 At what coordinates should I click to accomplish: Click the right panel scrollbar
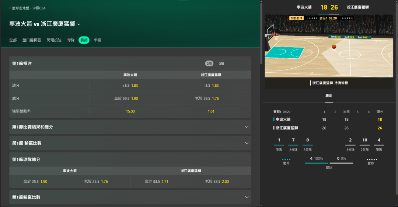(x=397, y=99)
